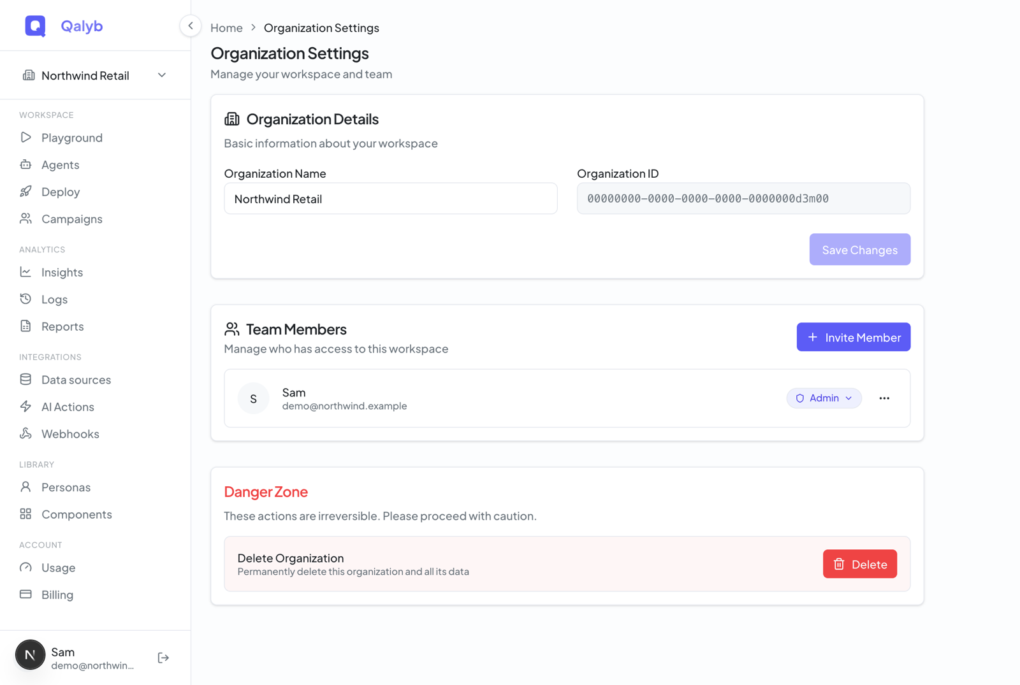Click the Personas user icon
Screen dimensions: 1020x685
(25, 487)
